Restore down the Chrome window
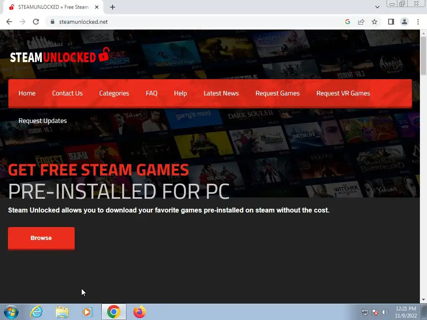Image resolution: width=427 pixels, height=320 pixels. (x=402, y=4)
